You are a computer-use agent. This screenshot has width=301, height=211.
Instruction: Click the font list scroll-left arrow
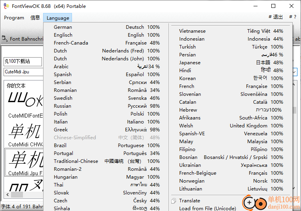(x=8, y=195)
